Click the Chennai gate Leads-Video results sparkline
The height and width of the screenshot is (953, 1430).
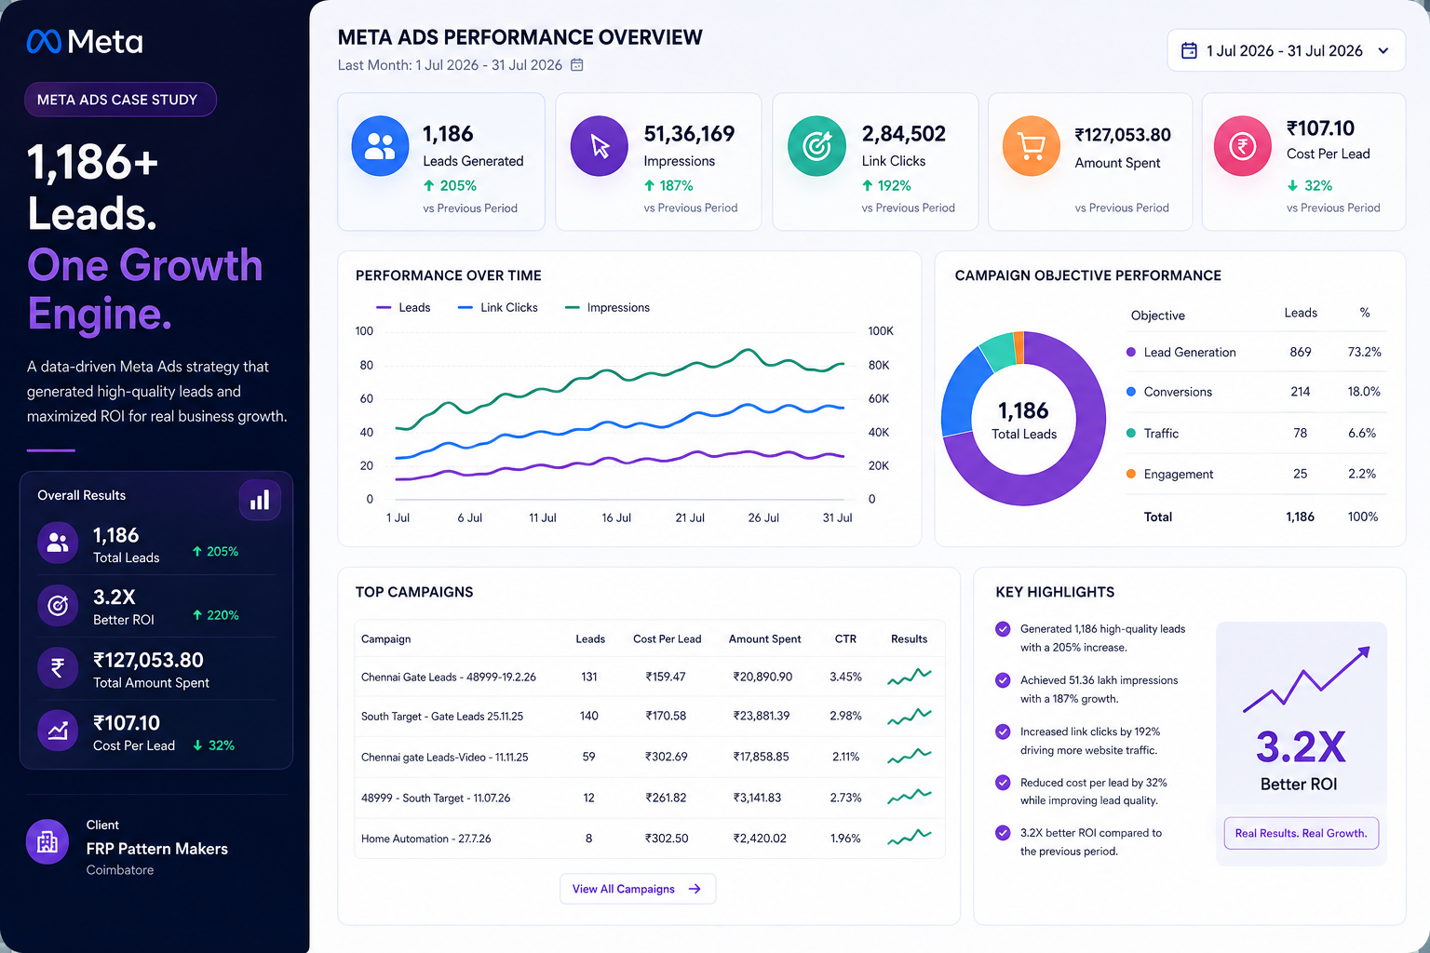(x=910, y=757)
